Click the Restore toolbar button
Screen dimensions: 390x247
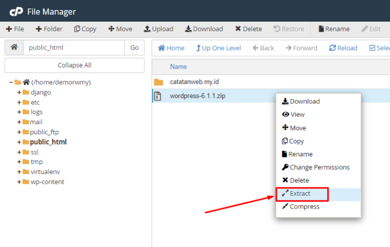point(289,29)
